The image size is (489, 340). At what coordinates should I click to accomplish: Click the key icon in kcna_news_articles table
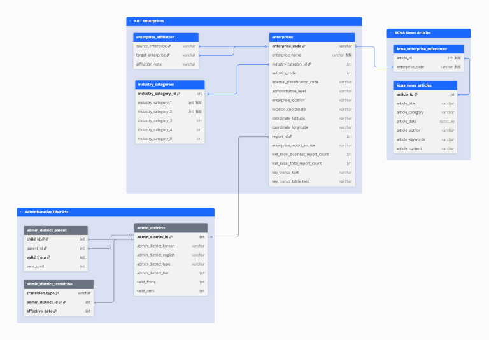click(418, 94)
